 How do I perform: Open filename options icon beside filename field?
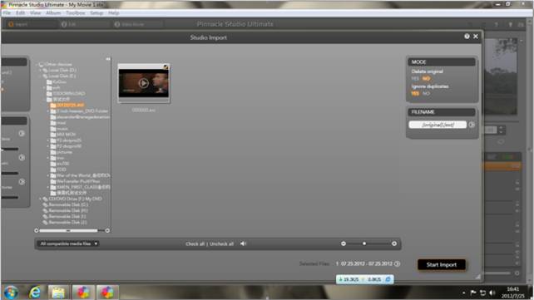coord(472,125)
